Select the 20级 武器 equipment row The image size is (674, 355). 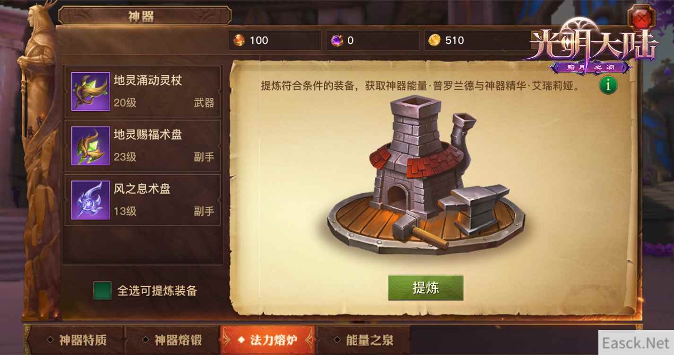pyautogui.click(x=143, y=91)
